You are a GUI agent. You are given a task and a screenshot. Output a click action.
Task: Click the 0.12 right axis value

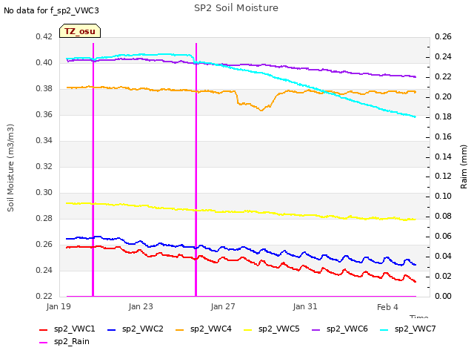click(443, 177)
